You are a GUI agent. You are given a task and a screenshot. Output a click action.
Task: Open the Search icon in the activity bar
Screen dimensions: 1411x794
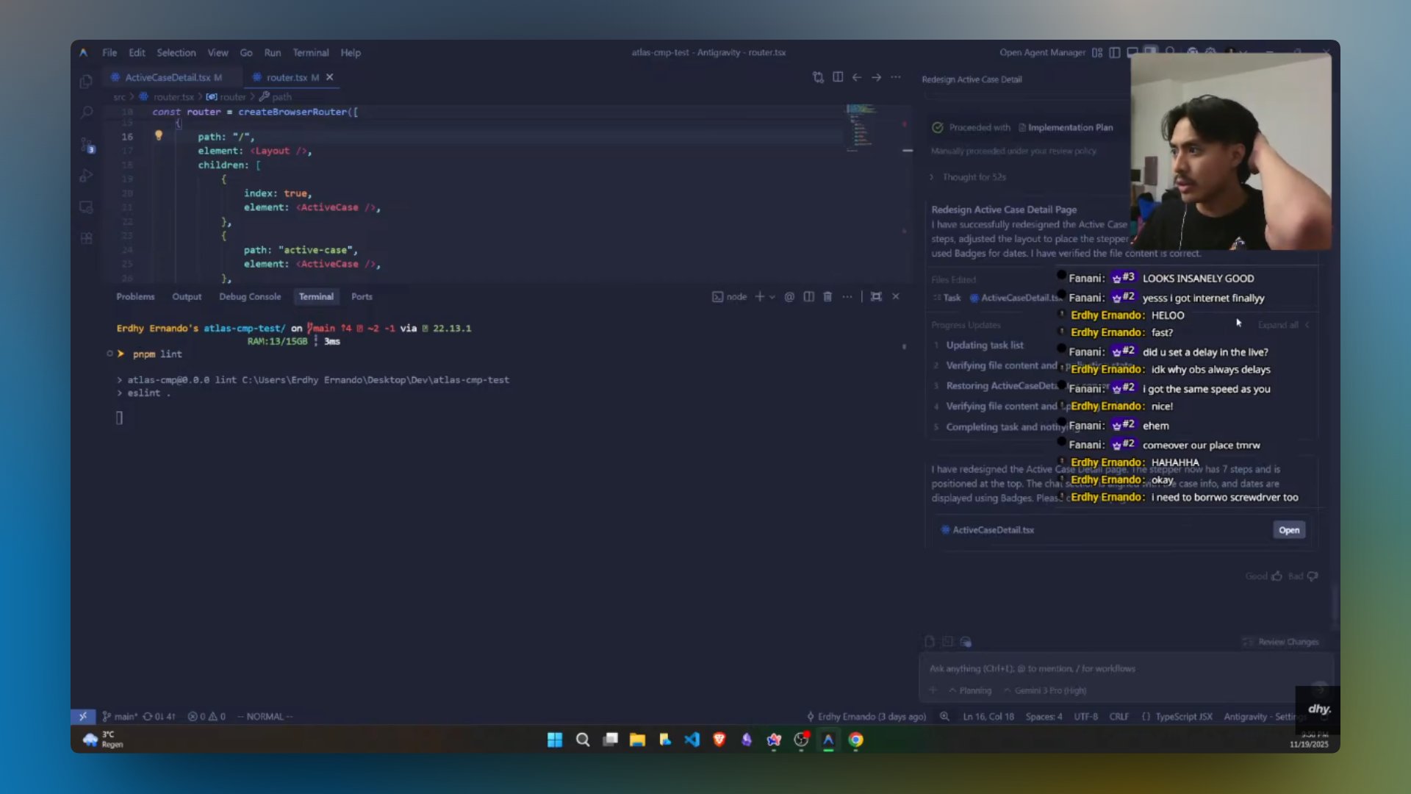click(86, 112)
